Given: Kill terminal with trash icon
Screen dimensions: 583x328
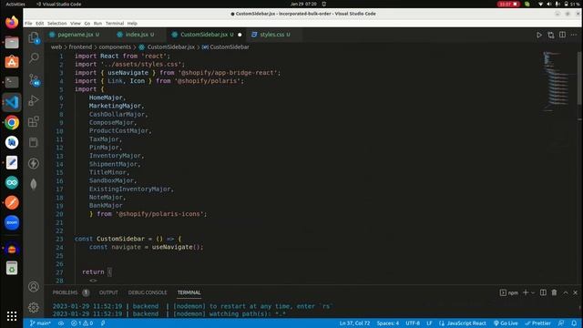Looking at the screenshot, I should pos(554,292).
